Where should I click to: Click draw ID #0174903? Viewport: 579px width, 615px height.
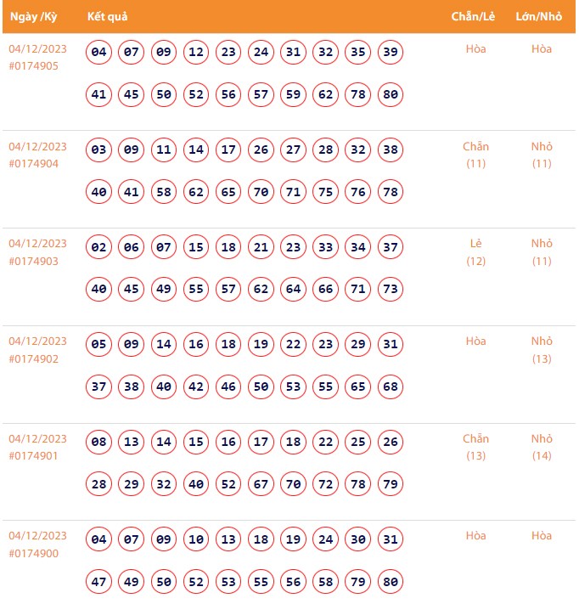(x=34, y=261)
